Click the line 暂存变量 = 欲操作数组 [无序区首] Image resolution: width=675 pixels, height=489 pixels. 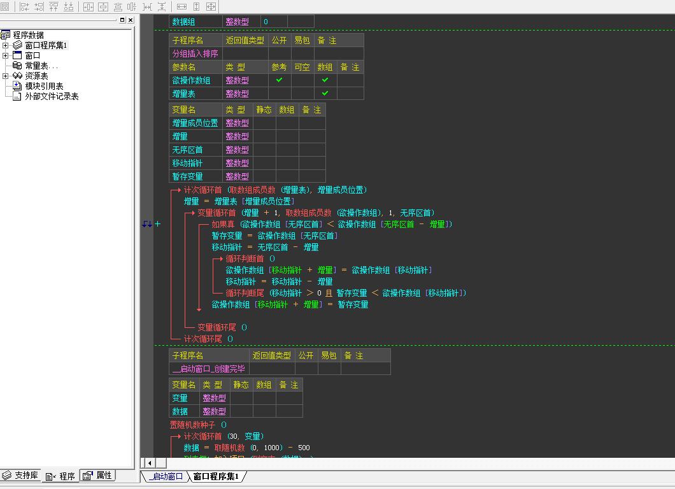274,236
